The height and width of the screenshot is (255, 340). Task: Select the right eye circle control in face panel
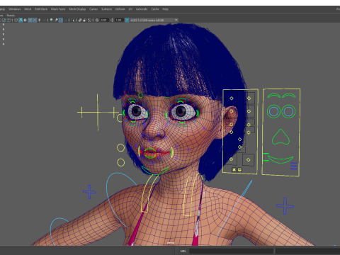tap(288, 111)
